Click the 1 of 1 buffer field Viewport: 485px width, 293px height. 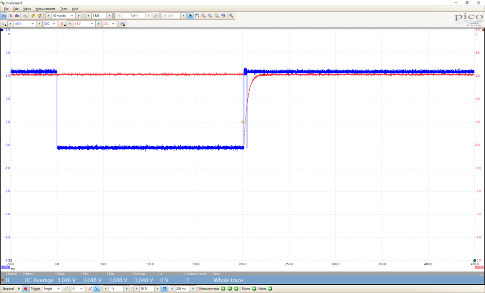[x=134, y=16]
